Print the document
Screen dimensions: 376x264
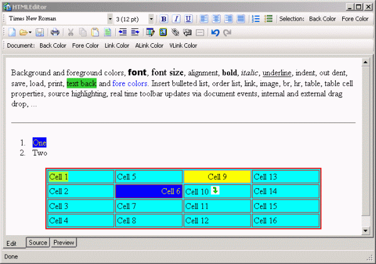55,32
